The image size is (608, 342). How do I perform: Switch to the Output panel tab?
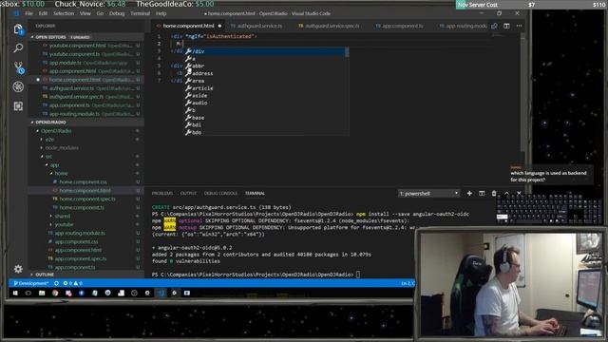(x=188, y=193)
